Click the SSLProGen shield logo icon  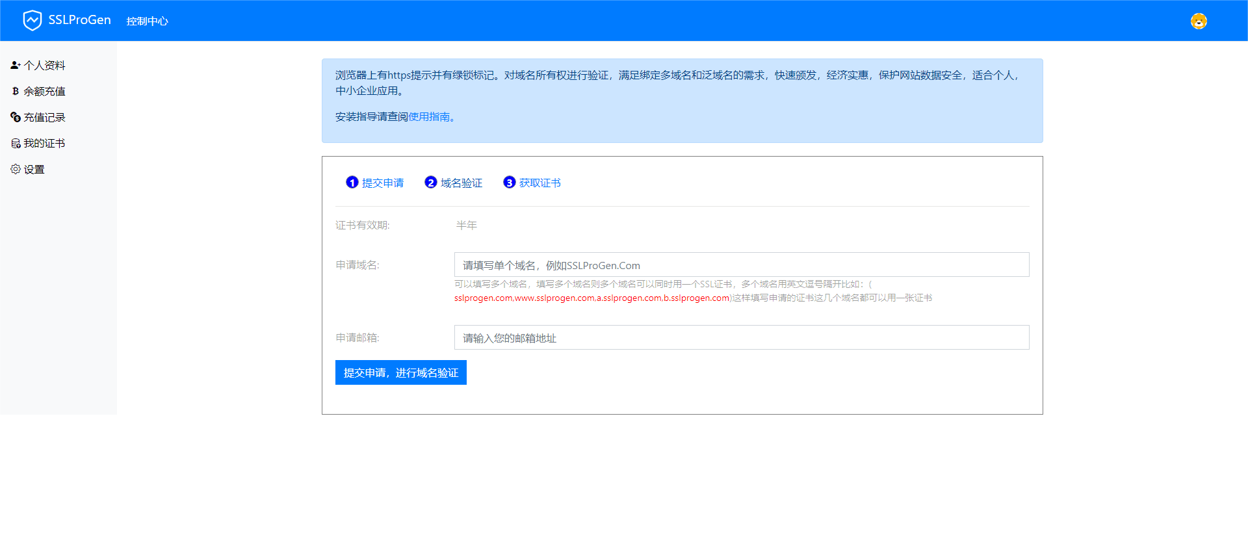click(32, 20)
